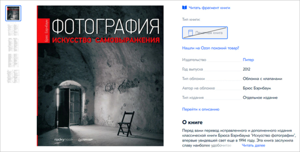Click the Издательство label
The image size is (300, 152).
click(x=194, y=60)
